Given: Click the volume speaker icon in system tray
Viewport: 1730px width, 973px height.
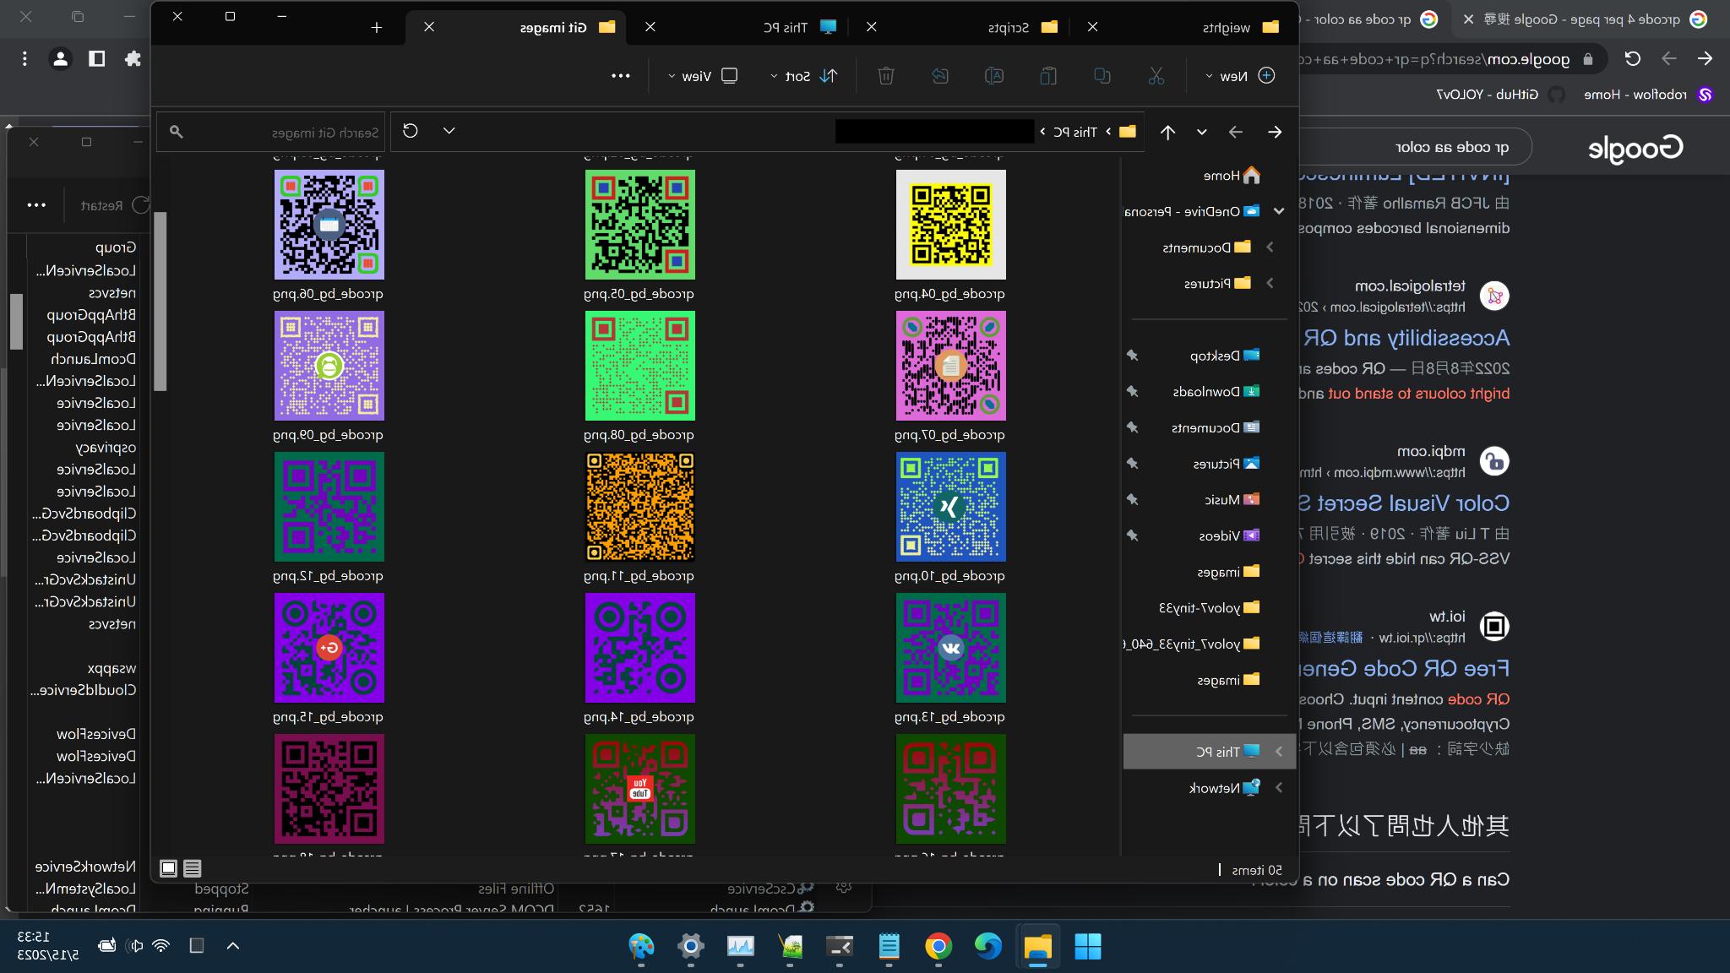Looking at the screenshot, I should point(135,945).
